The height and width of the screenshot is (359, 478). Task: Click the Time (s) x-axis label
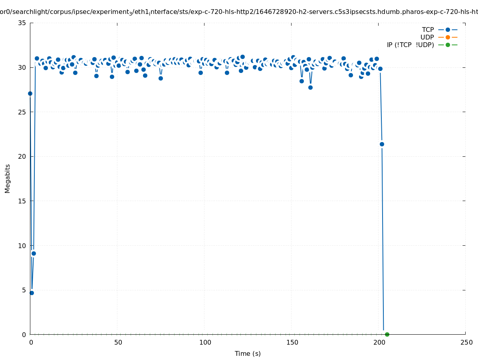coord(248,353)
